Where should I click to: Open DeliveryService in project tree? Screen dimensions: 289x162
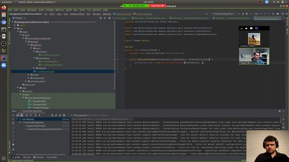click(x=51, y=55)
